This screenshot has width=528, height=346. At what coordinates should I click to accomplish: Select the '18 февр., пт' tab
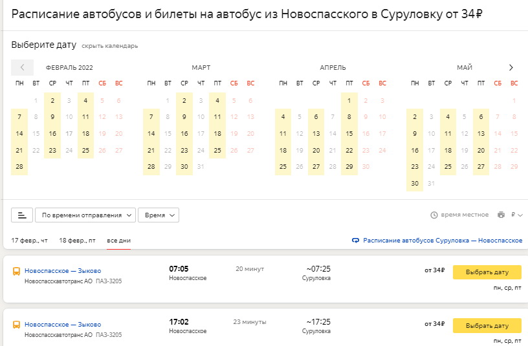77,241
